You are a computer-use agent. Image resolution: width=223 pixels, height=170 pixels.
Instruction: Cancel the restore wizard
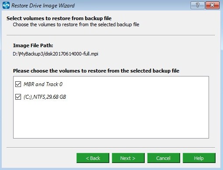coord(164,158)
